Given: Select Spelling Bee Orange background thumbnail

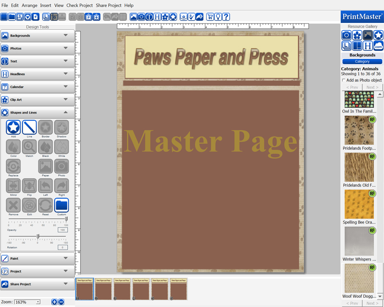Looking at the screenshot, I should click(359, 205).
